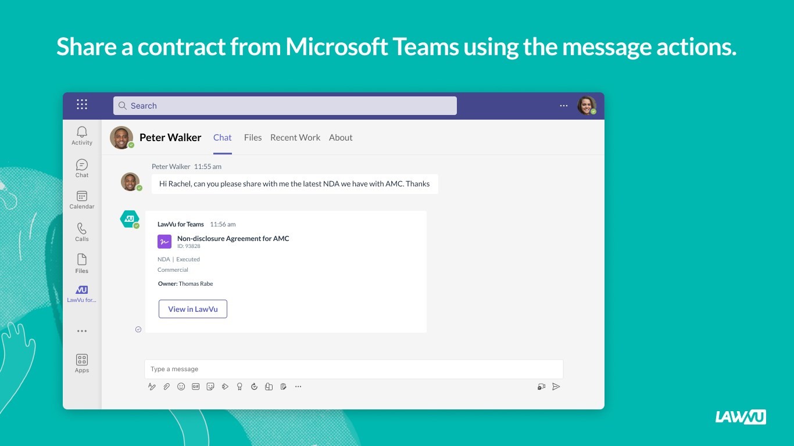This screenshot has height=446, width=794.
Task: Click the "NDA | Executed" status line
Action: [178, 260]
